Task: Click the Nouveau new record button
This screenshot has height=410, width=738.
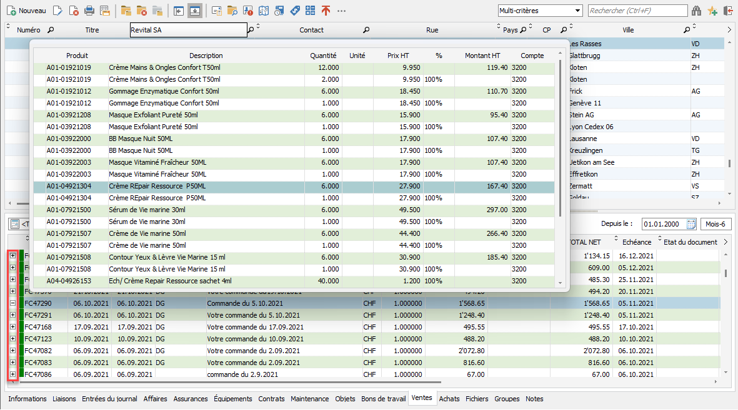Action: (x=26, y=11)
